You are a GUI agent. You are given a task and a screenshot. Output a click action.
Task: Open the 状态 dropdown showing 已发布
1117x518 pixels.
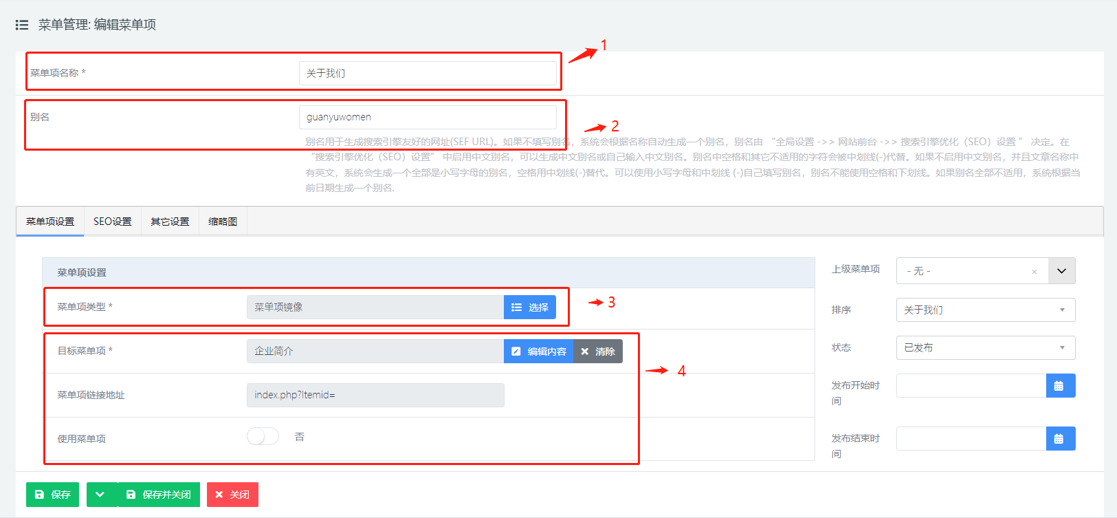(985, 348)
